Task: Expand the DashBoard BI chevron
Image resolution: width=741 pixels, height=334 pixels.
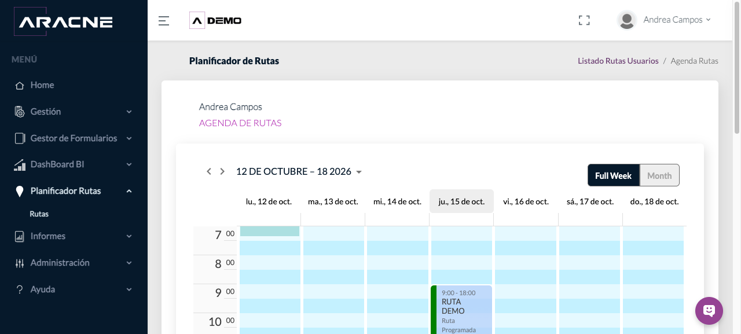Action: click(129, 165)
